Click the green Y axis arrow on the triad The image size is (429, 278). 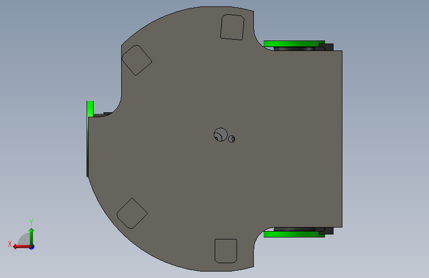click(x=32, y=236)
